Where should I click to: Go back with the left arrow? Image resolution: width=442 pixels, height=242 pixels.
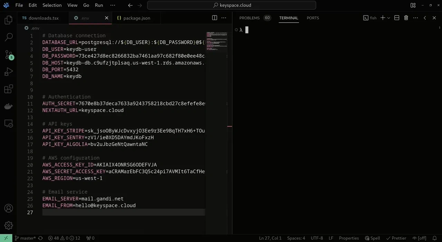[x=130, y=5]
